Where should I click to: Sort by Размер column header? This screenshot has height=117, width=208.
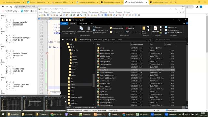168,44
